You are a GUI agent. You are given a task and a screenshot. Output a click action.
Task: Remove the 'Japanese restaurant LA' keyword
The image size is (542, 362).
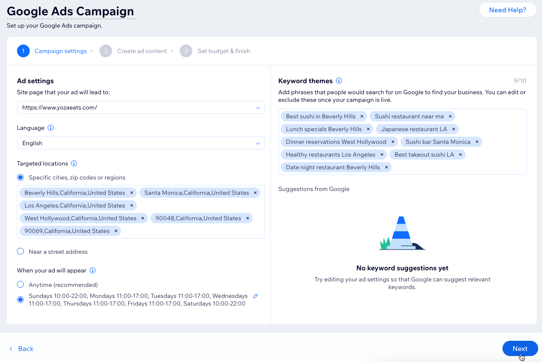point(453,129)
